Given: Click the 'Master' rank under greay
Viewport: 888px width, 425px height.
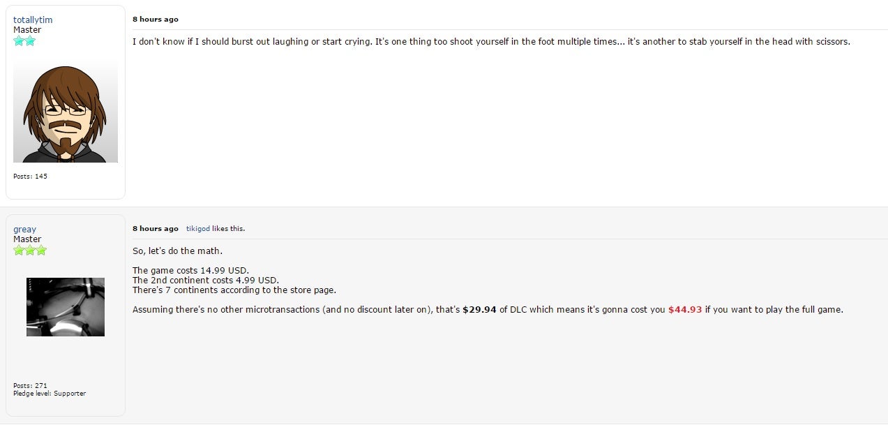Looking at the screenshot, I should [27, 239].
